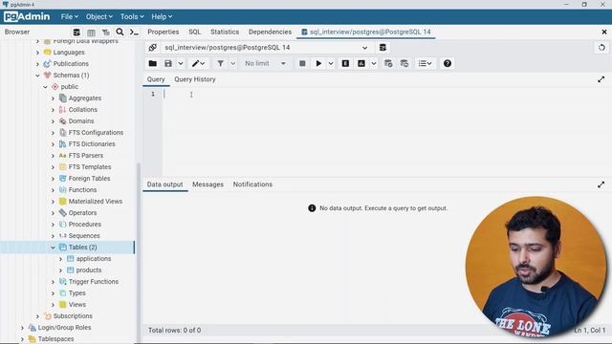Screen dimensions: 612x344
Task: Click the Edit pencil icon in query toolbar
Action: 195,63
